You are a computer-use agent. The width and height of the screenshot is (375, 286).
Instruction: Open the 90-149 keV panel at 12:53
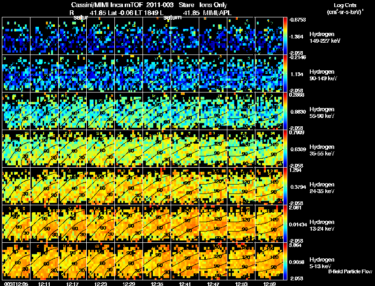click(x=241, y=74)
